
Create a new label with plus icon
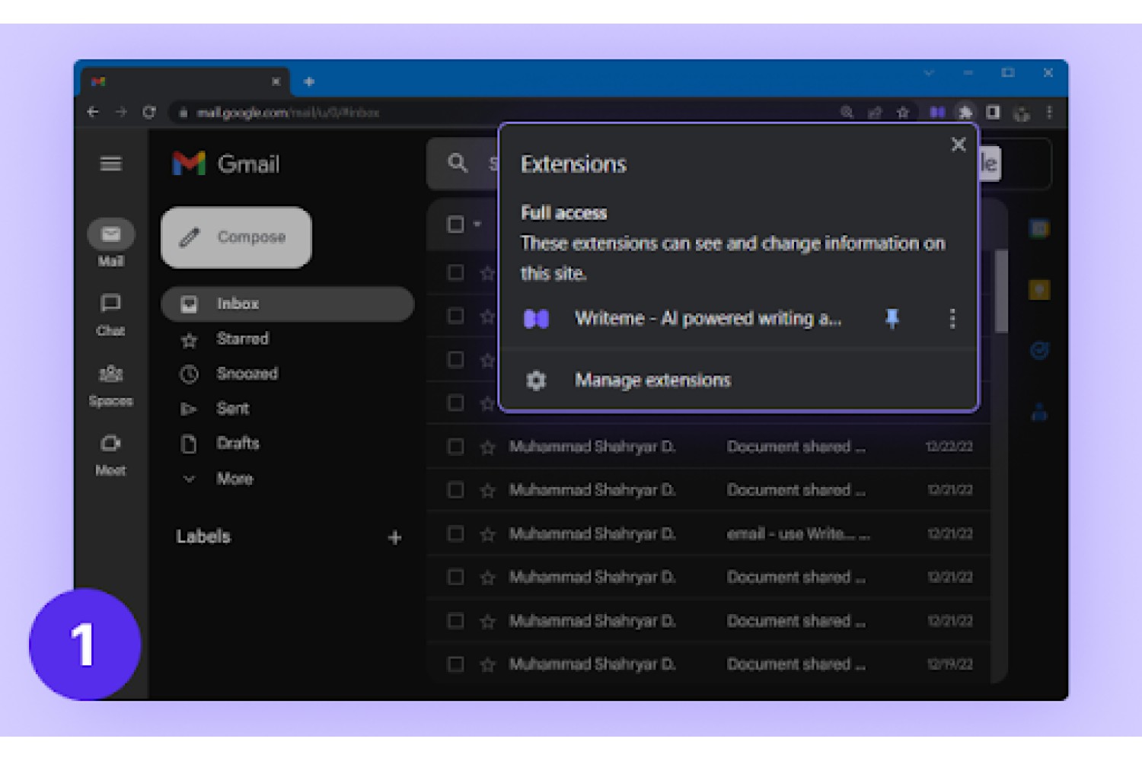(x=394, y=537)
